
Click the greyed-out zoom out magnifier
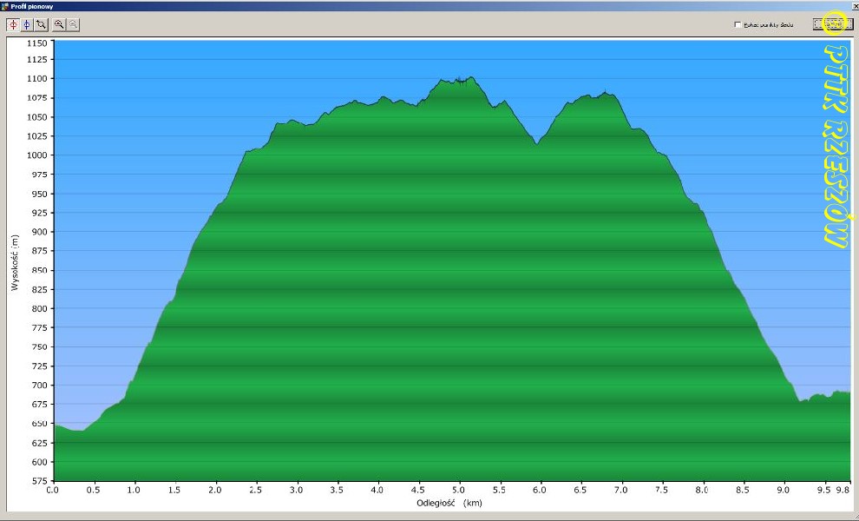coord(73,24)
